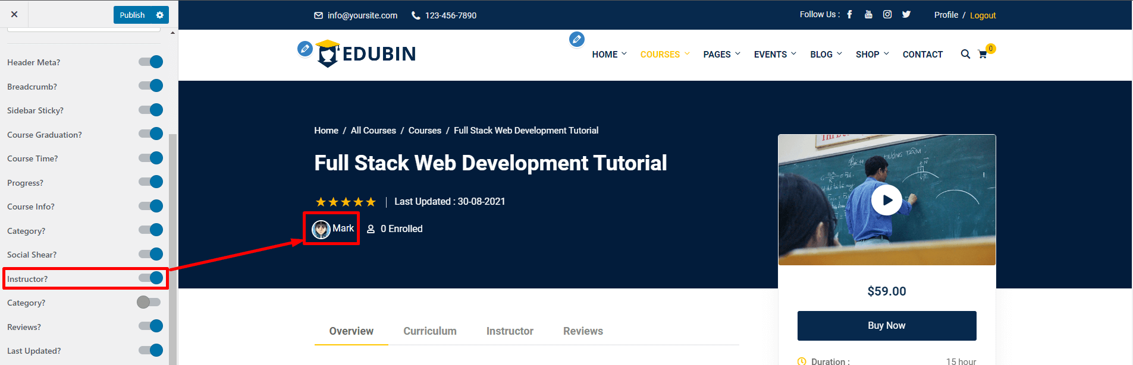Click the edit pencil beside Edubin logo
Screen dimensions: 1133x365
click(305, 49)
